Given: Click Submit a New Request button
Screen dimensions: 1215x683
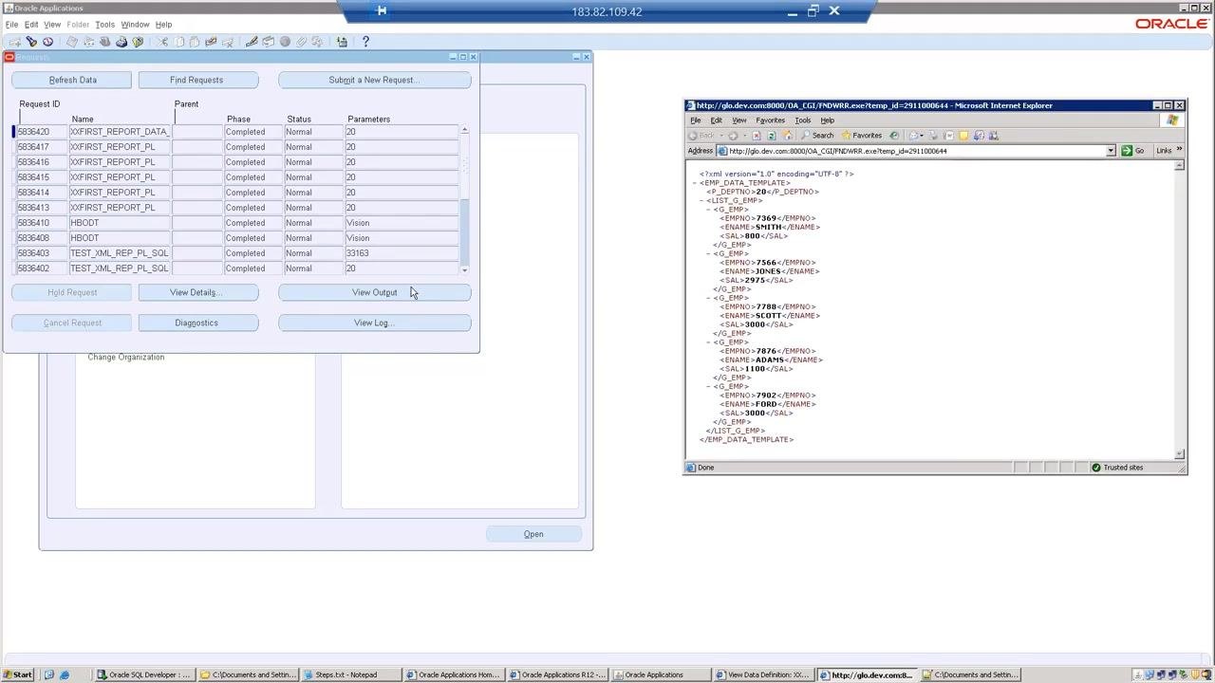Looking at the screenshot, I should [x=374, y=80].
